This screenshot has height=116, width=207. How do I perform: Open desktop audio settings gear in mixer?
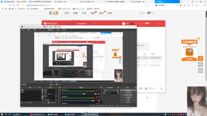coord(99,101)
